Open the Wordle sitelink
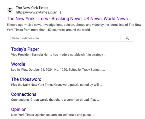The height and width of the screenshot is (119, 145). (x=18, y=64)
